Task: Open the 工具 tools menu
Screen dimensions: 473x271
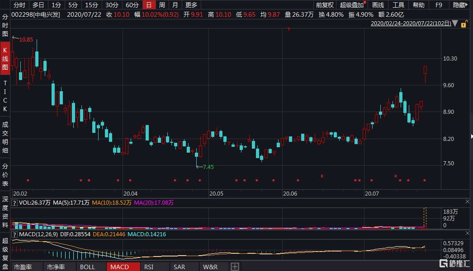Action: pos(398,5)
